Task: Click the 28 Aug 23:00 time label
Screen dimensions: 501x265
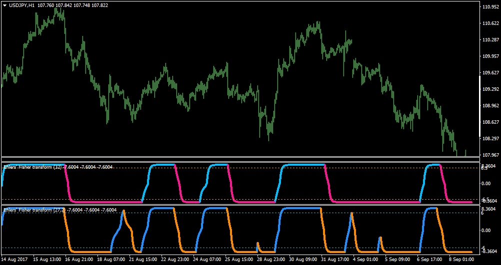Action: tap(270, 260)
